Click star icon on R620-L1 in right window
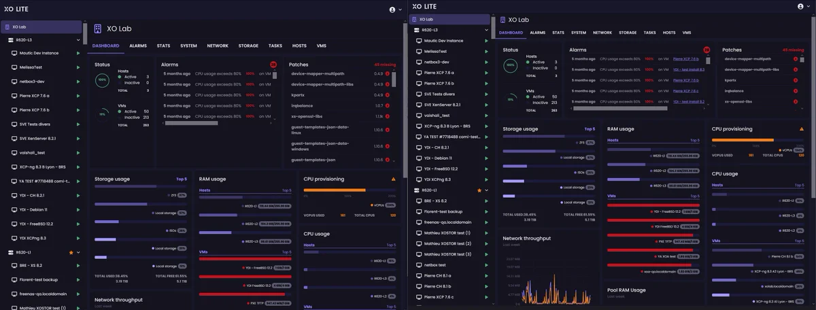This screenshot has height=310, width=816. click(479, 190)
